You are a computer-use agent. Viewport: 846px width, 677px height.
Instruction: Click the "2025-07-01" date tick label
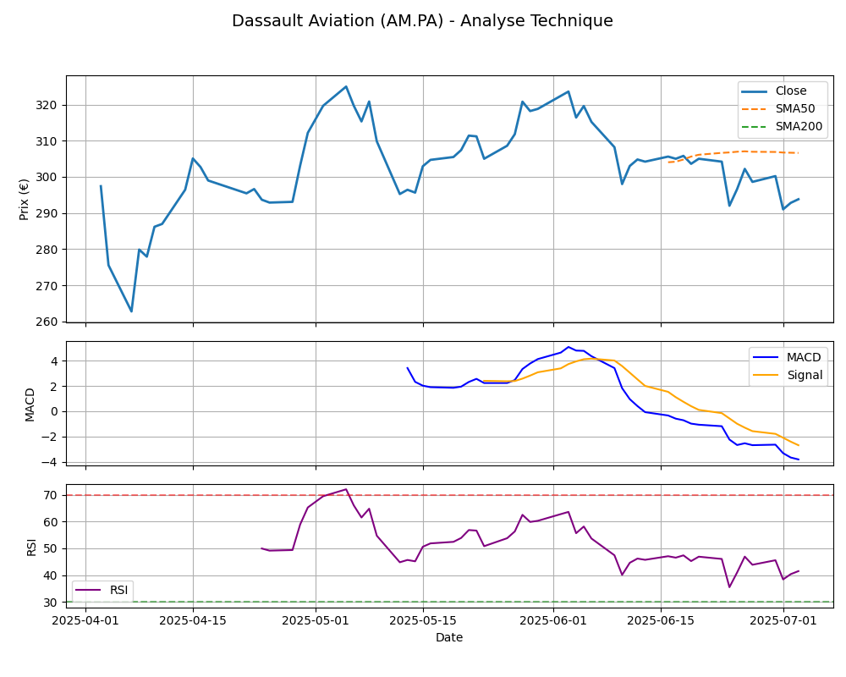click(783, 620)
